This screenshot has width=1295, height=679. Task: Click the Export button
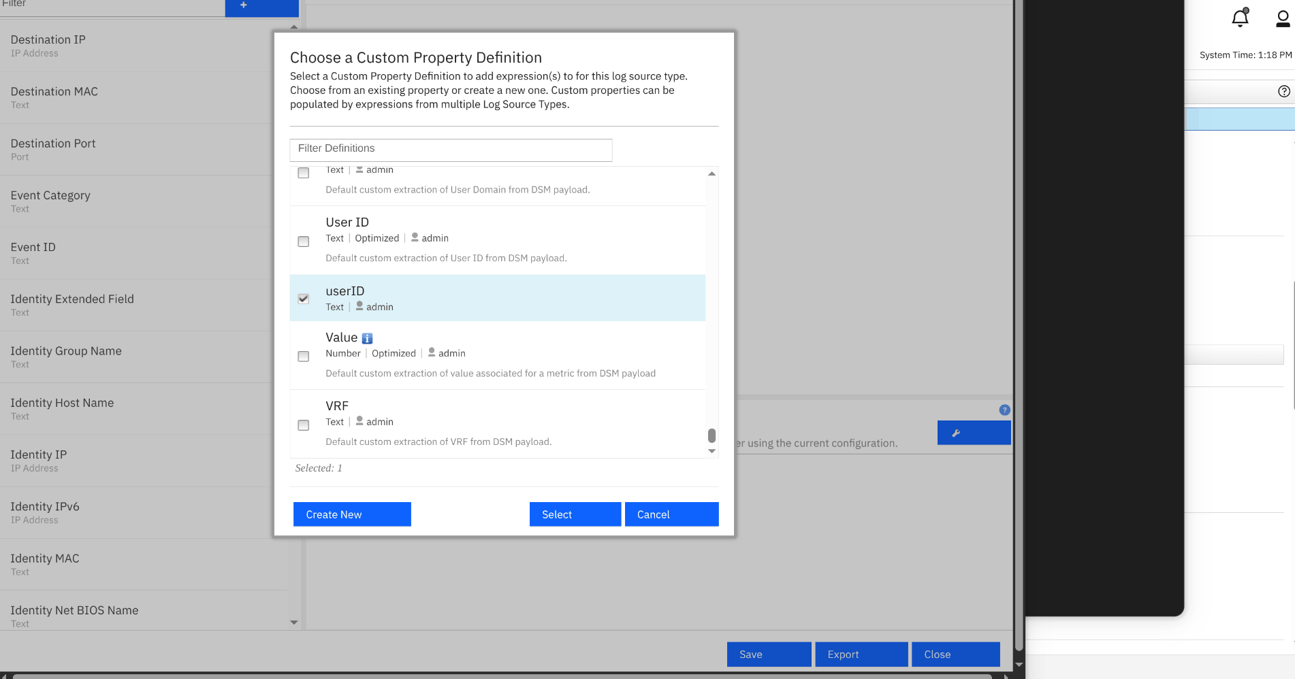coord(862,655)
